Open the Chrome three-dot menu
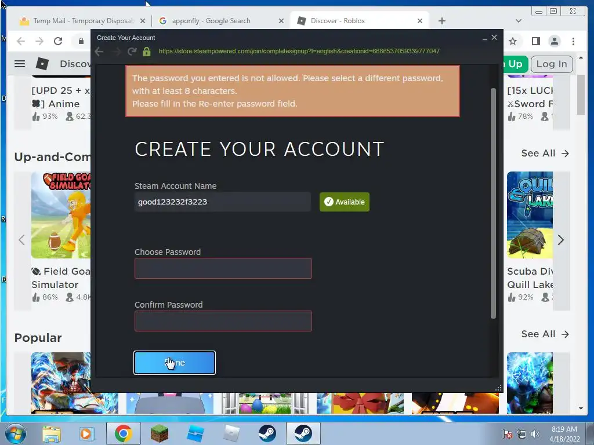The width and height of the screenshot is (594, 445). tap(573, 41)
